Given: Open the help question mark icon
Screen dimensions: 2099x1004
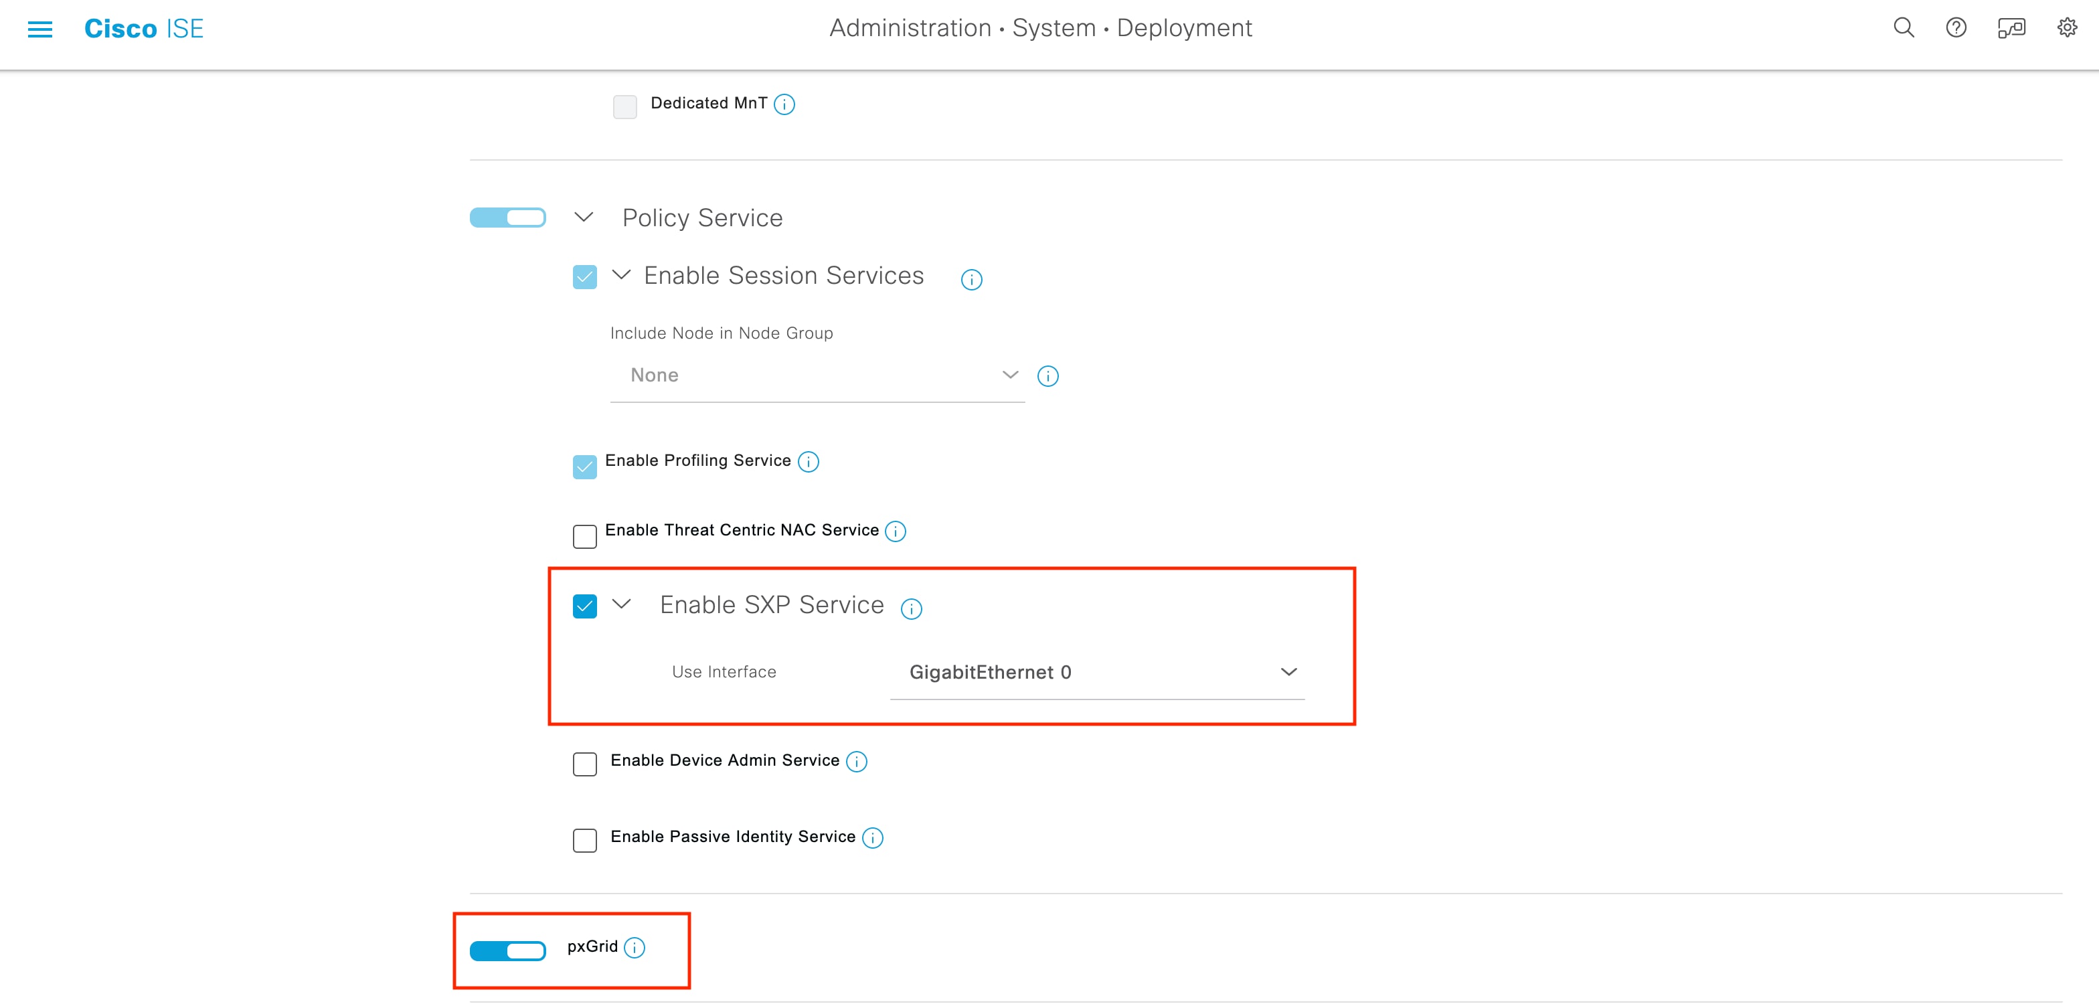Looking at the screenshot, I should pyautogui.click(x=1956, y=27).
